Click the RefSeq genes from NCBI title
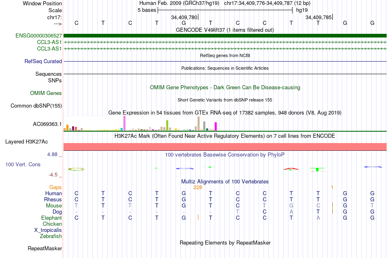 pos(225,55)
